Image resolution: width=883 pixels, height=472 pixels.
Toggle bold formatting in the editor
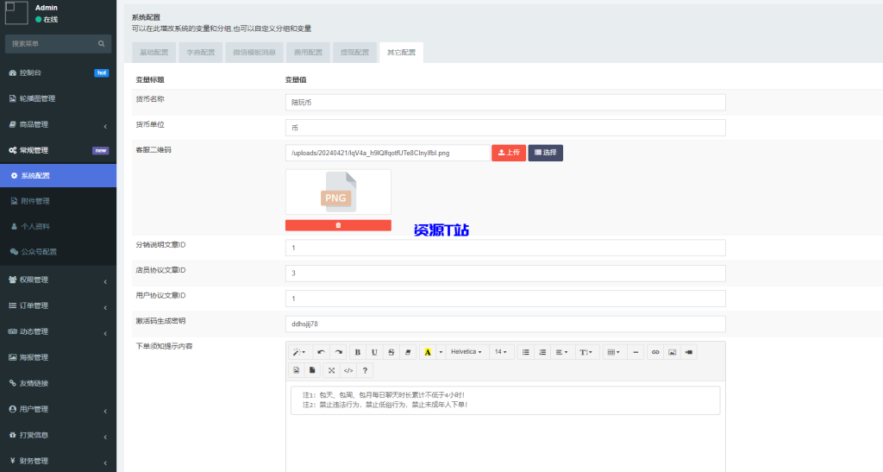(x=357, y=352)
